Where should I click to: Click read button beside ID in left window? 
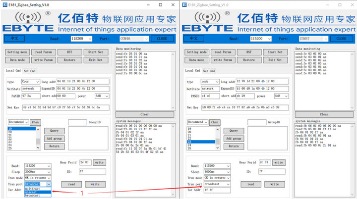point(71,185)
